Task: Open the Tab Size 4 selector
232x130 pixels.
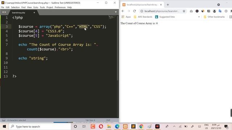Action: (90, 120)
